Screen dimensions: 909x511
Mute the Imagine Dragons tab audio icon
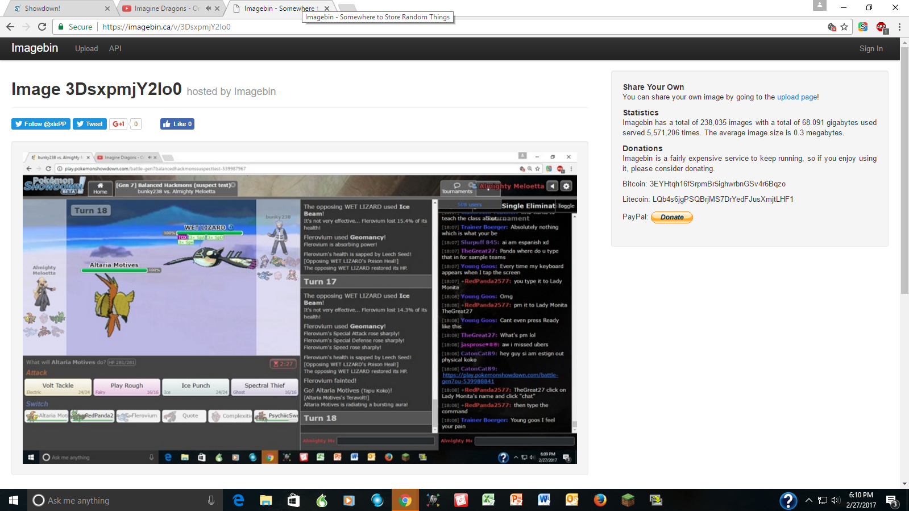click(208, 9)
